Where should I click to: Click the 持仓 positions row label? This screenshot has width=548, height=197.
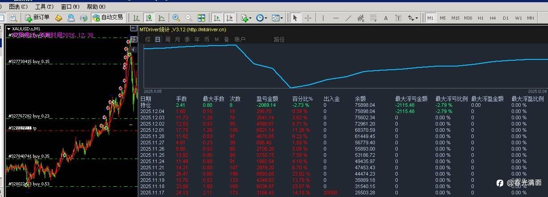tap(146, 105)
